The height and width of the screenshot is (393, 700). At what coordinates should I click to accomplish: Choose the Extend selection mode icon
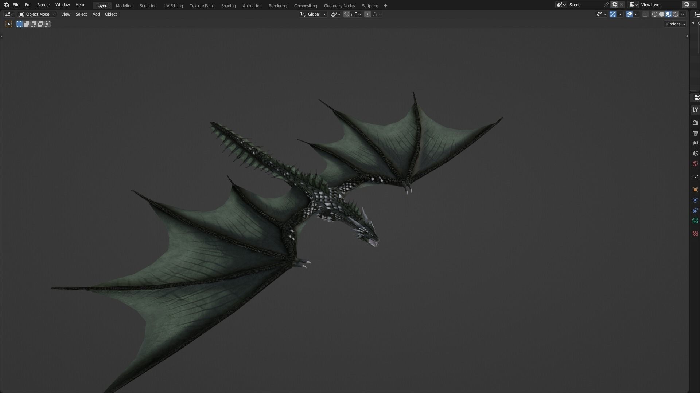coord(27,24)
